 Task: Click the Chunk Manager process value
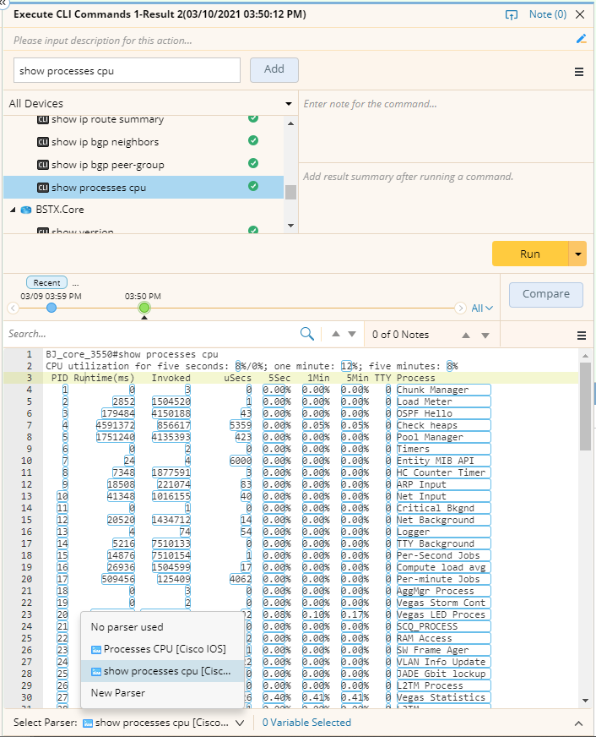click(x=443, y=390)
